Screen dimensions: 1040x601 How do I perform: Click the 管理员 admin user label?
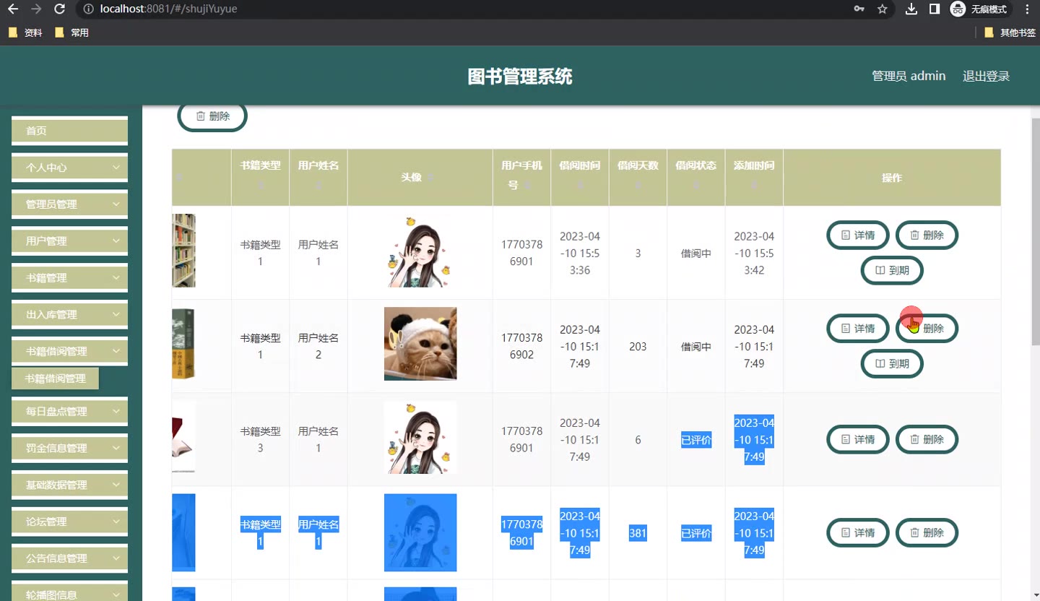point(909,76)
